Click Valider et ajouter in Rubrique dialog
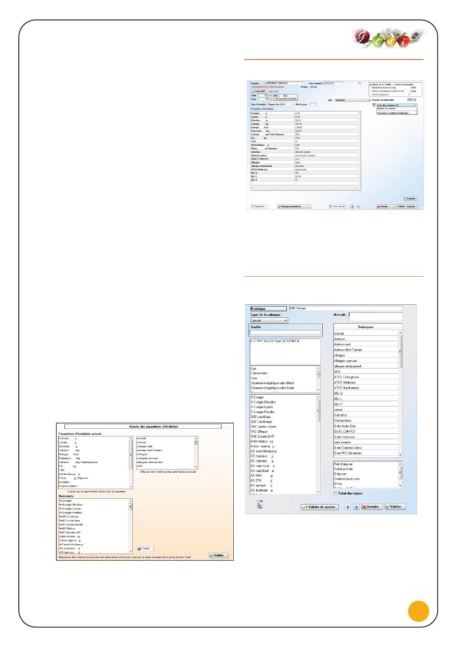457x647 pixels. (x=320, y=507)
